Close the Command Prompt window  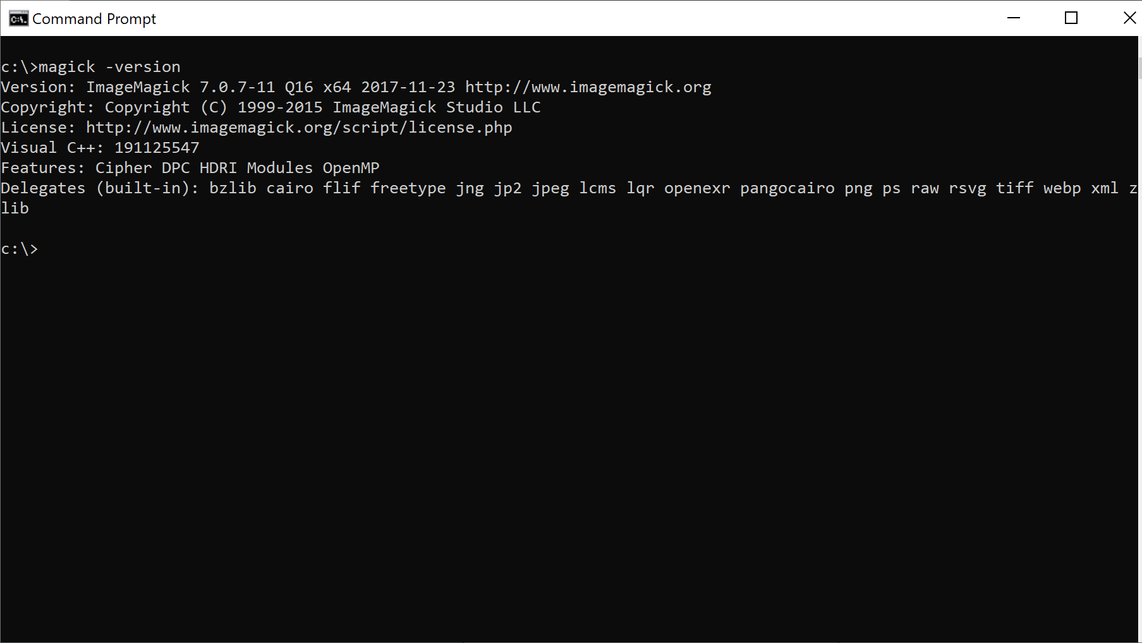[1129, 18]
